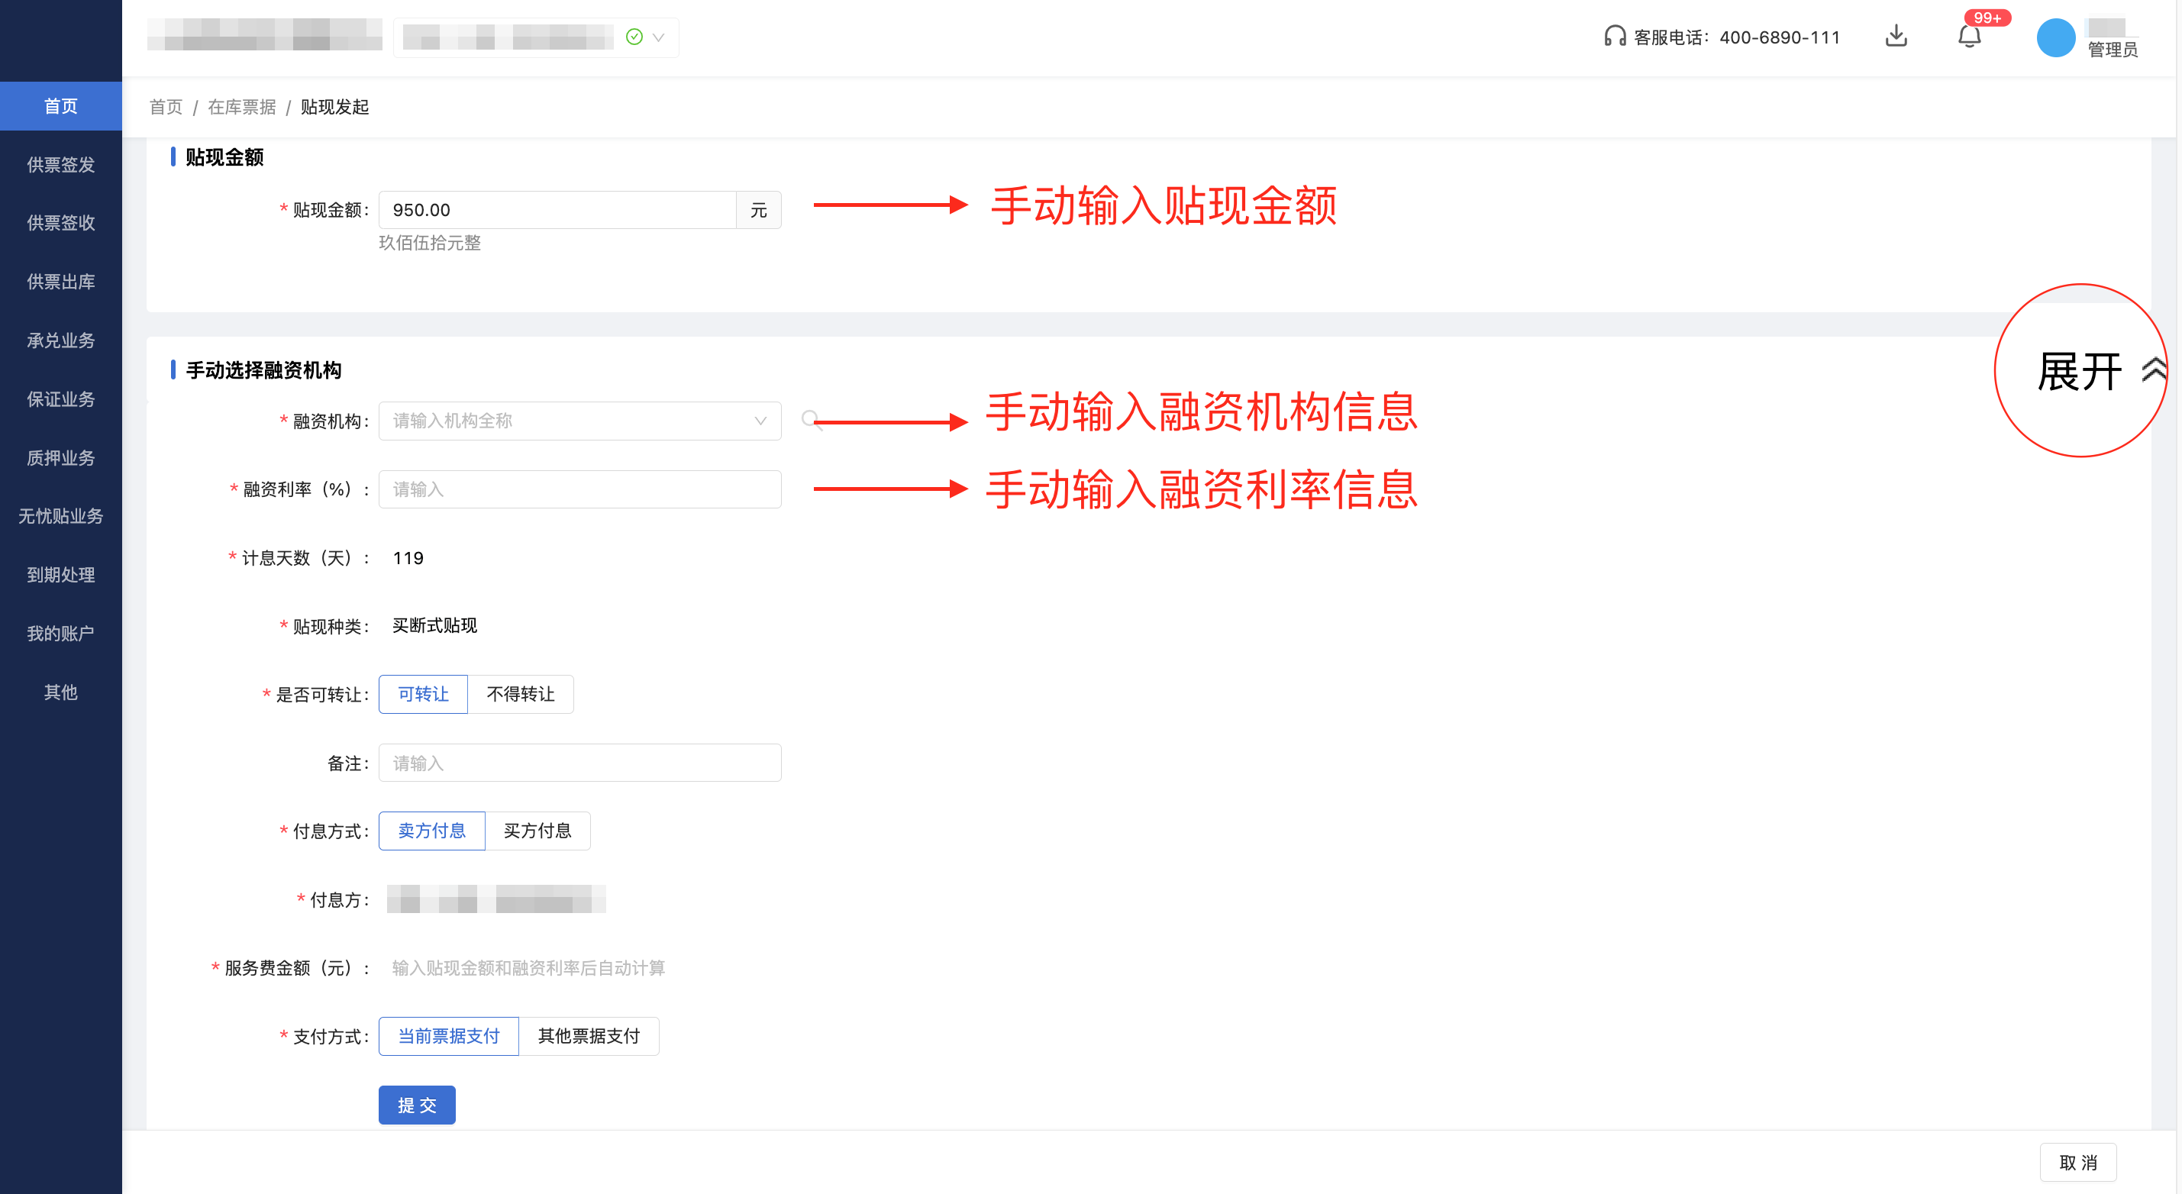Select 可转让 option
The height and width of the screenshot is (1194, 2182).
click(x=423, y=695)
